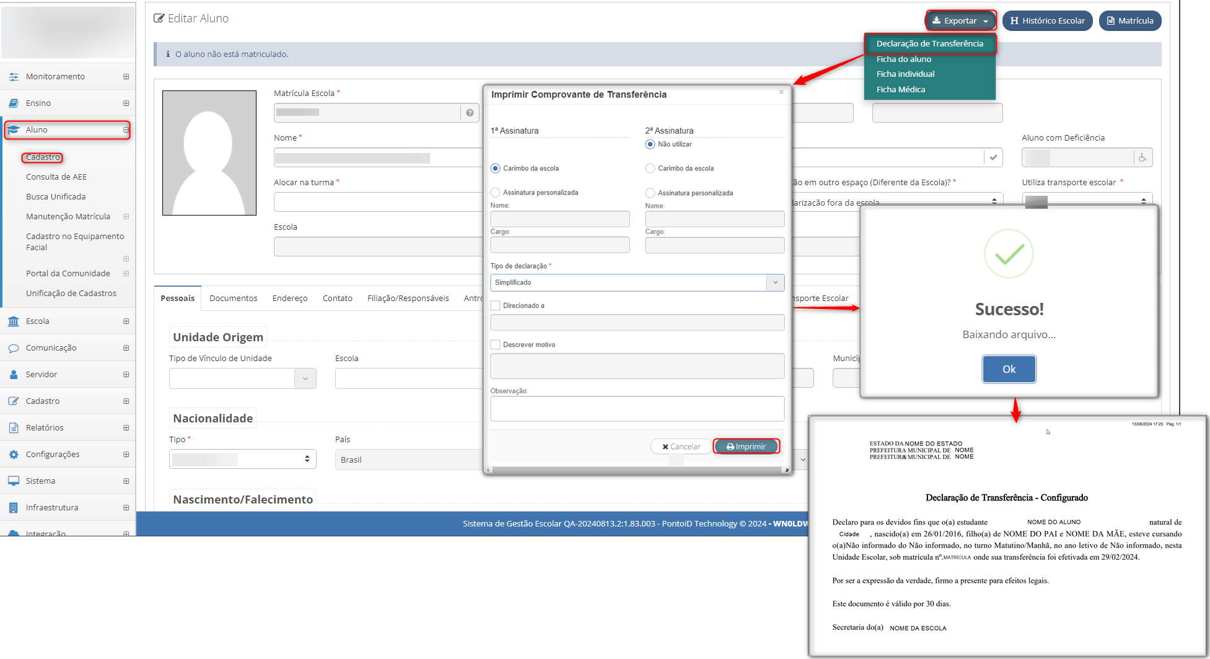Choose Ficha individual from Exportar menu

pos(905,74)
